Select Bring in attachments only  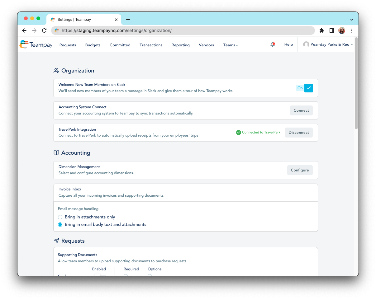tap(60, 217)
